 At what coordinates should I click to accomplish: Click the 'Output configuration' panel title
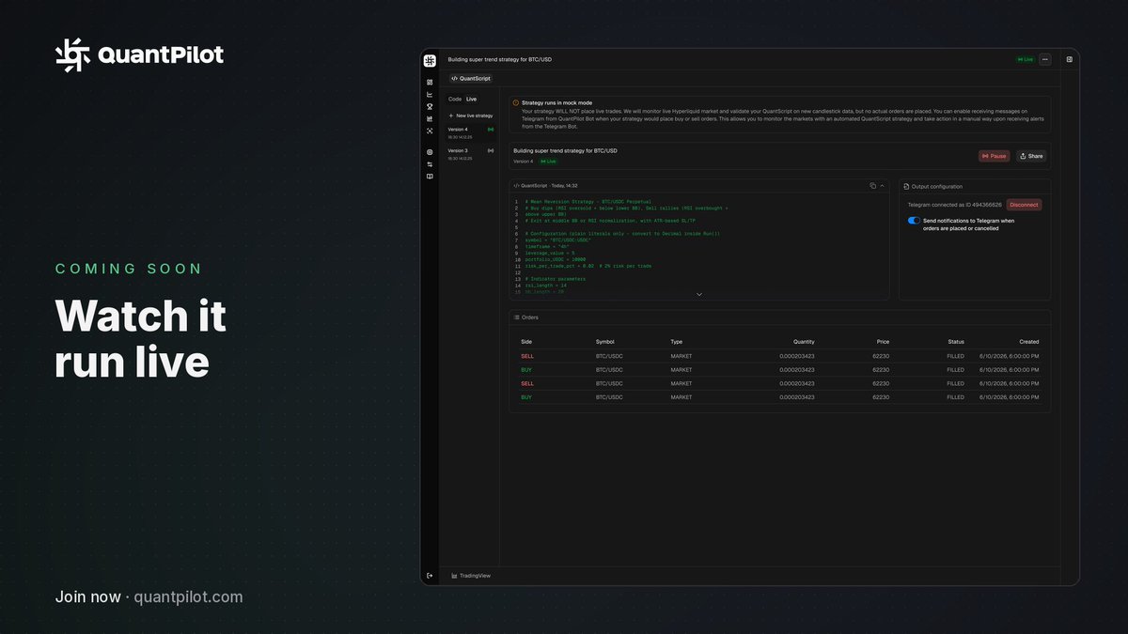click(x=936, y=186)
